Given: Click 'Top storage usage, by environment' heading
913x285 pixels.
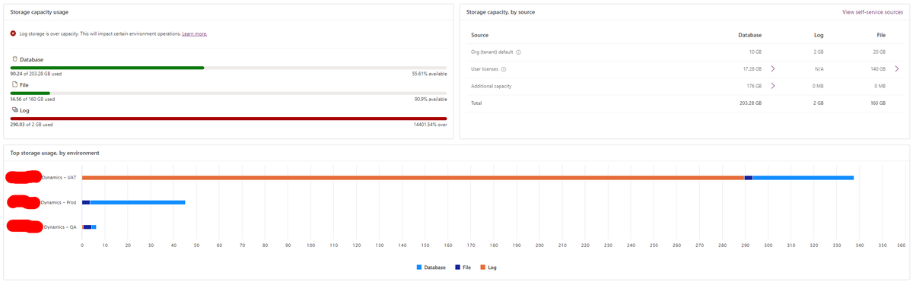Looking at the screenshot, I should (x=55, y=153).
